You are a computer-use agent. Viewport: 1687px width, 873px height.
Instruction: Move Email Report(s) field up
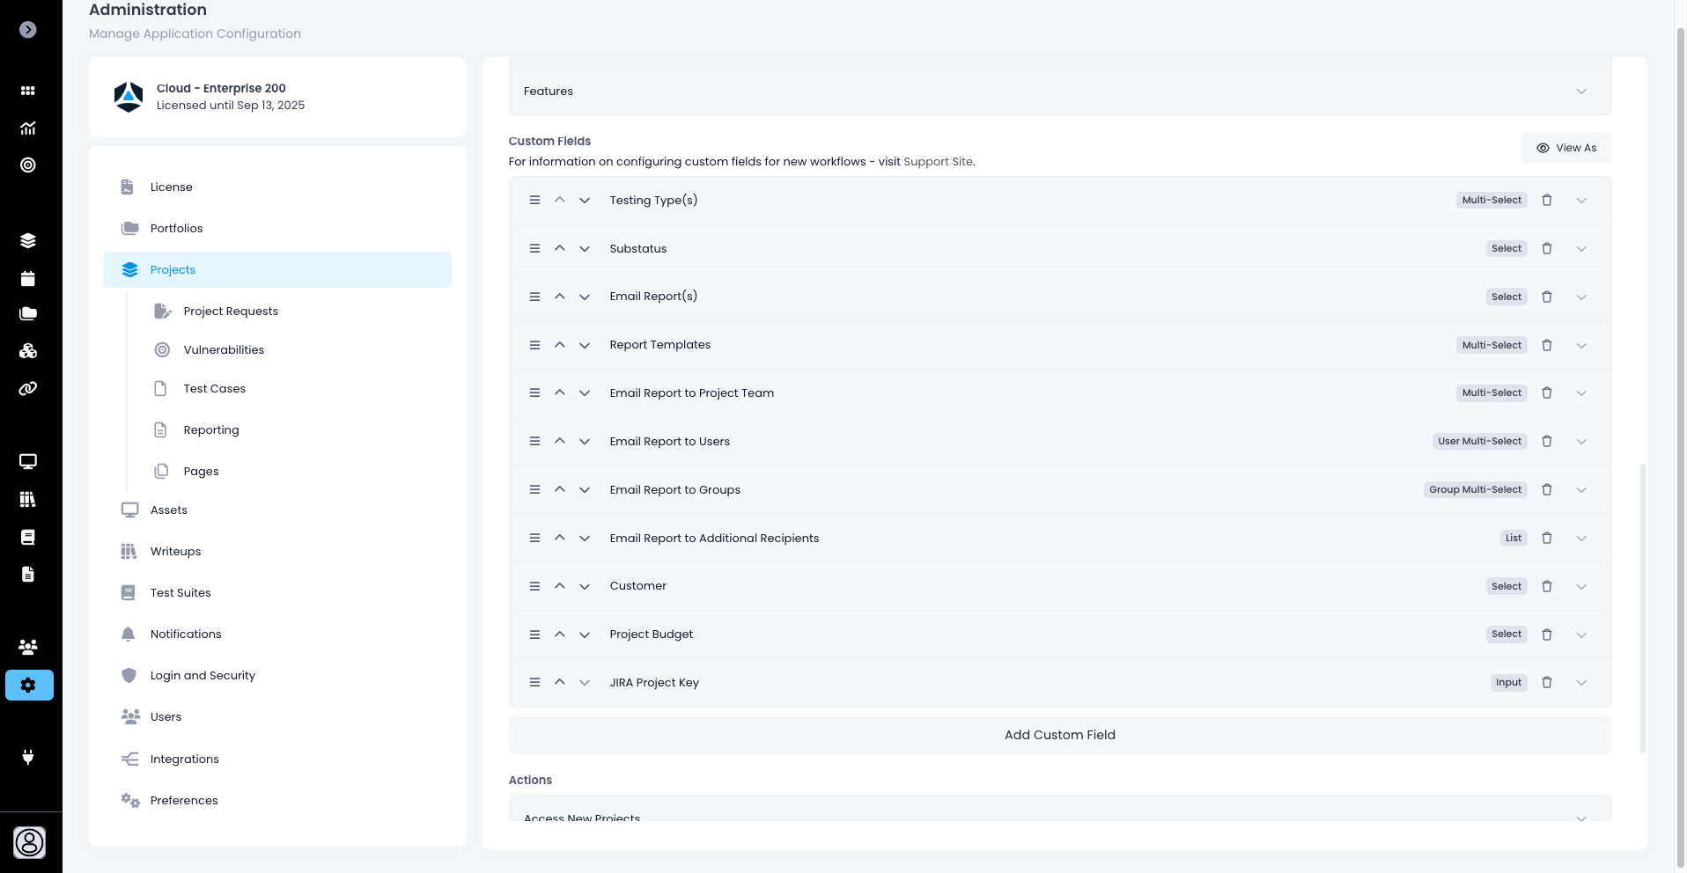tap(559, 297)
